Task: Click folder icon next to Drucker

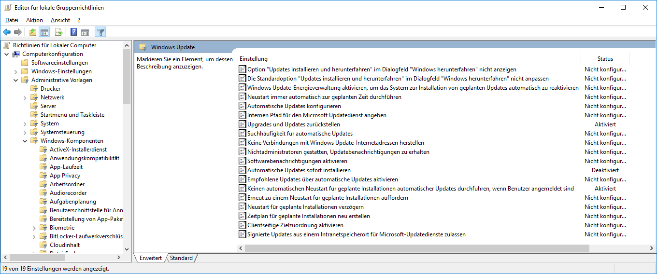Action: point(34,89)
